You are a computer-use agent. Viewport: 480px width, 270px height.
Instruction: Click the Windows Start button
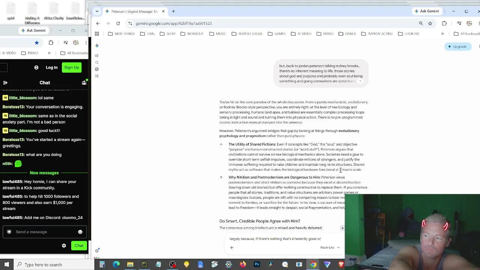[7, 265]
